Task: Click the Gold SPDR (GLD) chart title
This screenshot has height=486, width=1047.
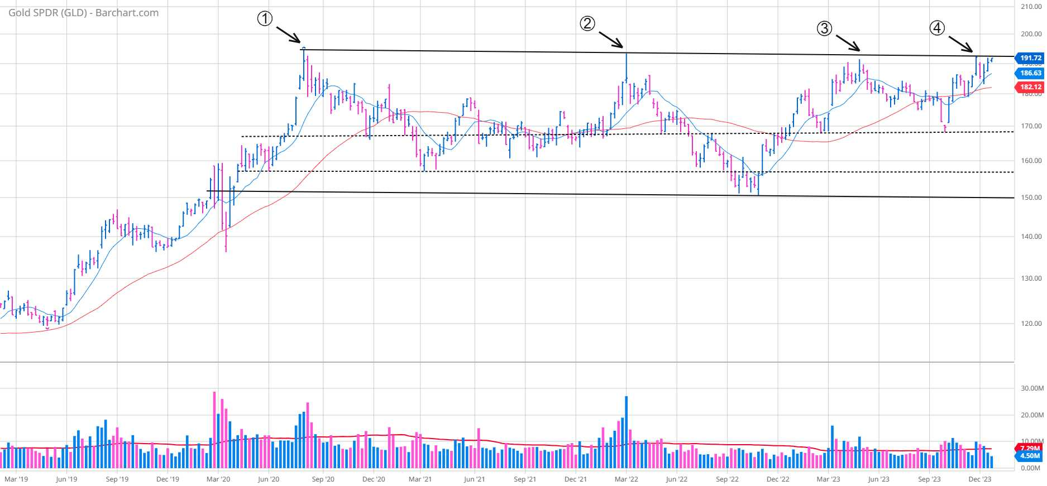Action: pos(84,13)
